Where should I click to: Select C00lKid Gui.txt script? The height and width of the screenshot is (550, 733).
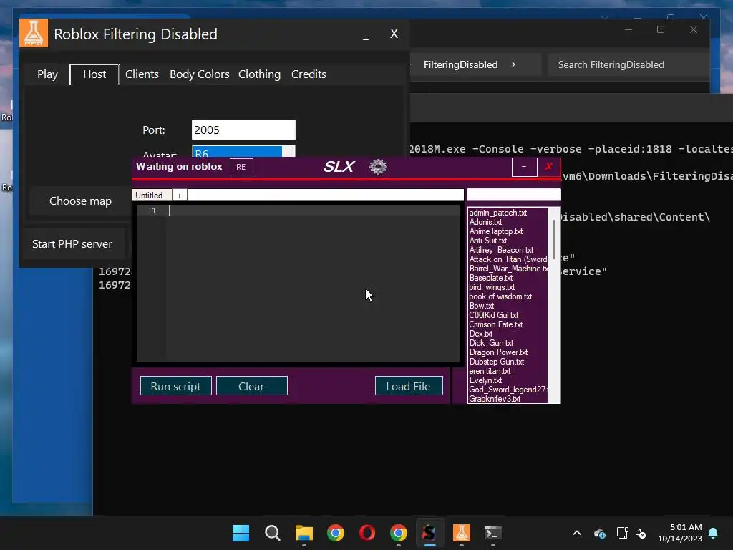494,315
